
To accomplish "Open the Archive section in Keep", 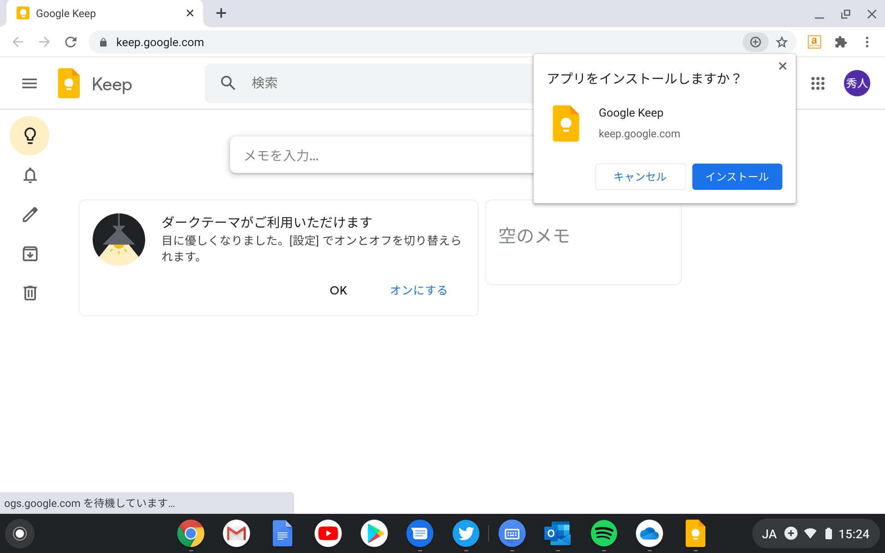I will tap(29, 253).
